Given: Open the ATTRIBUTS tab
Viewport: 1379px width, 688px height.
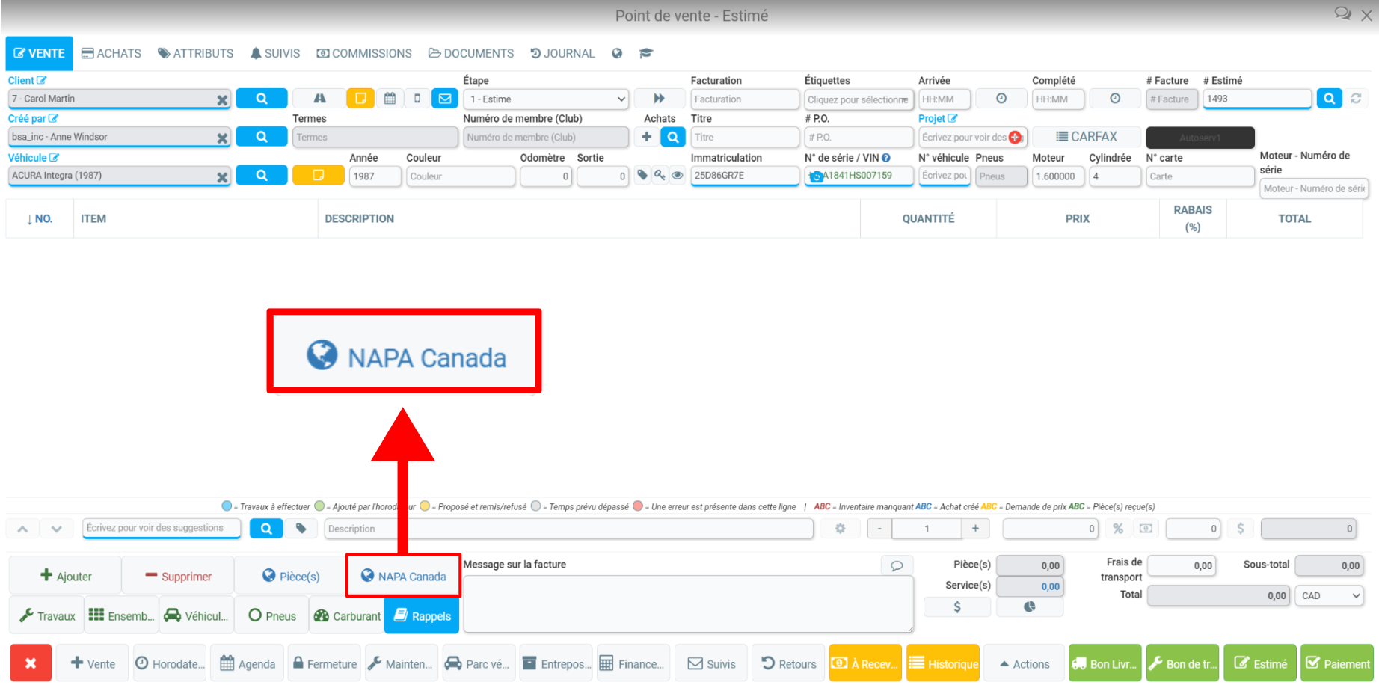Looking at the screenshot, I should click(196, 53).
